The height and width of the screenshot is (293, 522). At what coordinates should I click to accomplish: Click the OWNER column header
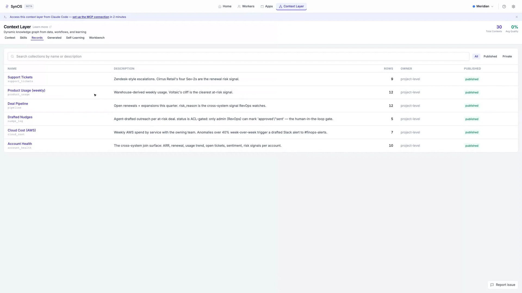click(x=406, y=69)
